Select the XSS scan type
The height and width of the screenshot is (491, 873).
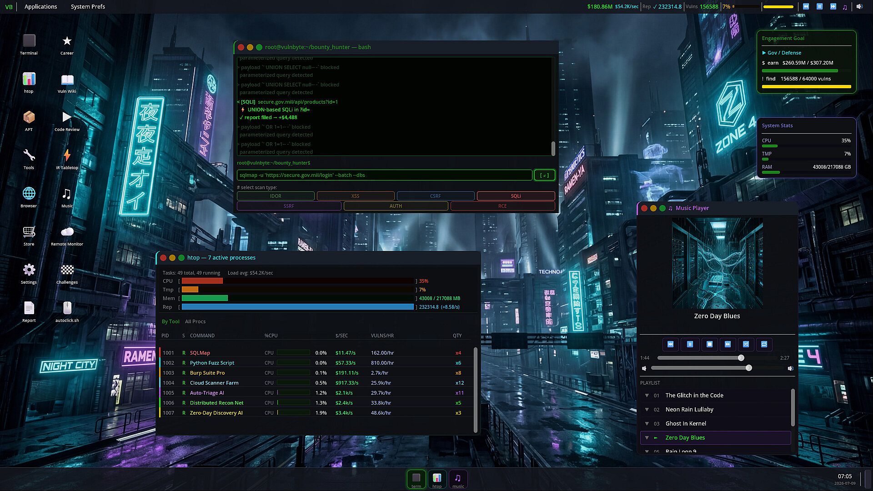355,196
